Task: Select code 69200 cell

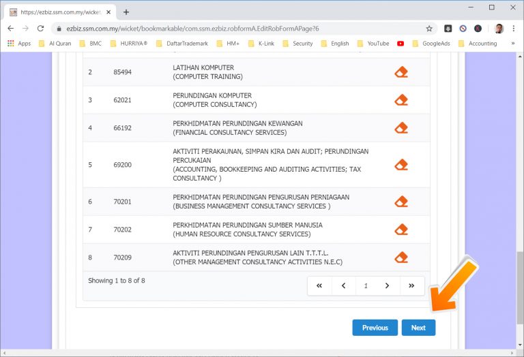Action: (122, 165)
